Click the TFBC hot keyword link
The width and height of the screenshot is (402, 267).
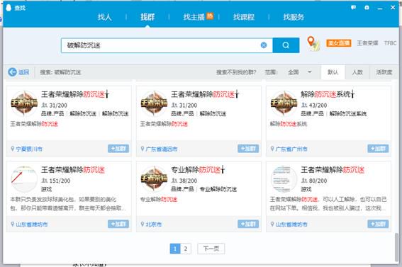pyautogui.click(x=390, y=43)
